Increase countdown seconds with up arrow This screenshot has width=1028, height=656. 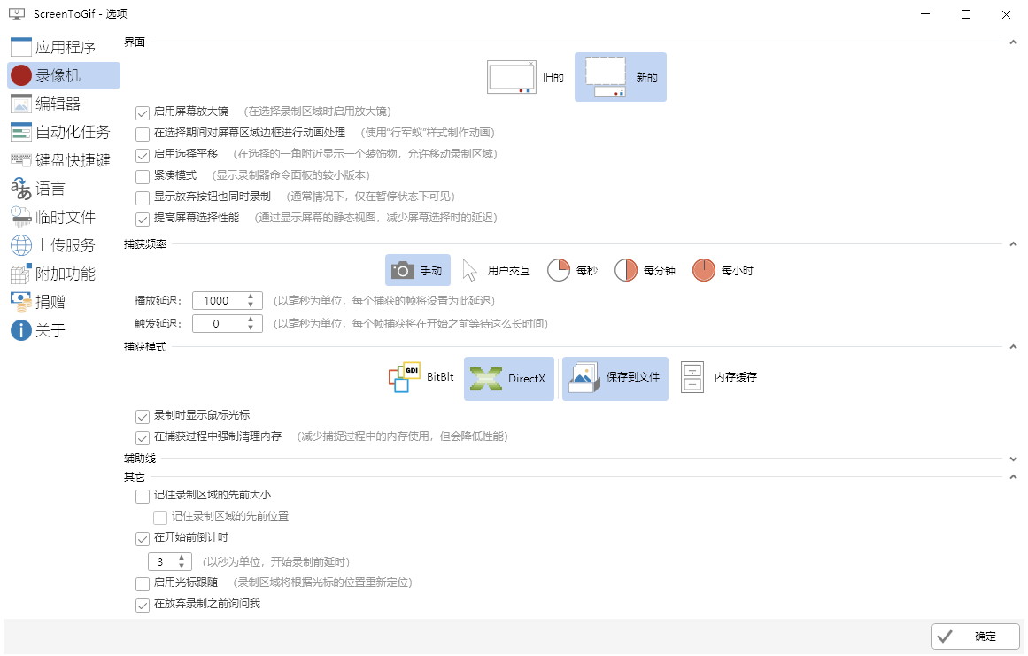(x=181, y=558)
